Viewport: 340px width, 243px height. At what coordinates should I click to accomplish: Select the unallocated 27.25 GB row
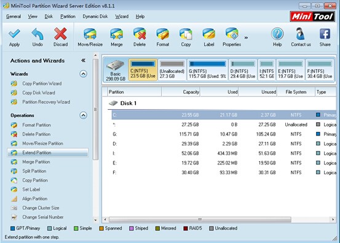point(224,125)
